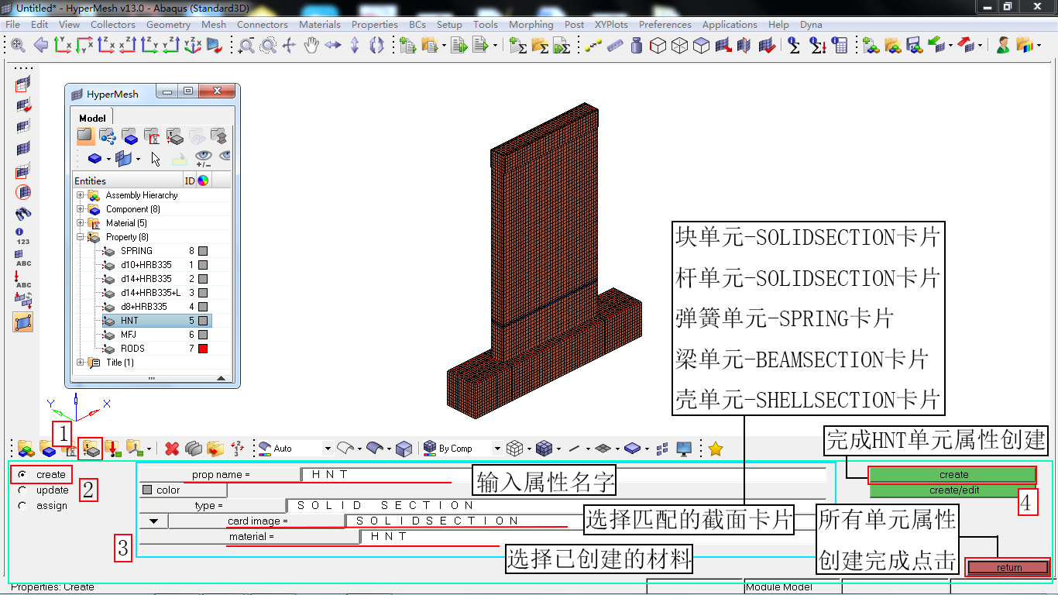This screenshot has height=595, width=1058.
Task: Click the Count summary sigma icon
Action: pyautogui.click(x=795, y=46)
